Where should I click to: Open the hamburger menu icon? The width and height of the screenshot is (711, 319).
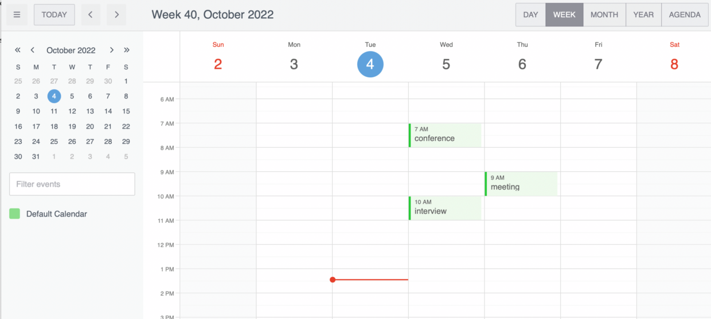[x=17, y=15]
